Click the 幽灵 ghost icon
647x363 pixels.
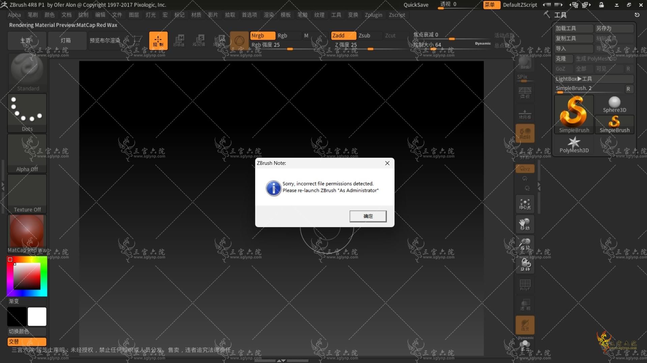tap(525, 325)
